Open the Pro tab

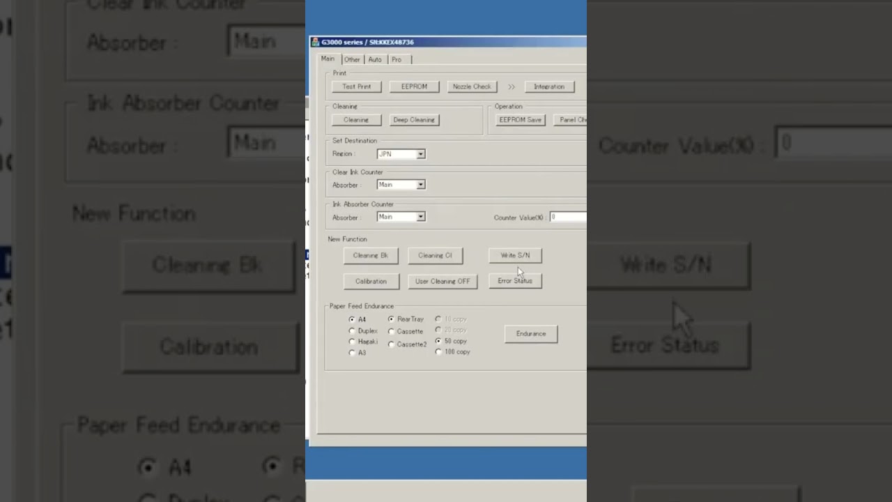[x=397, y=60]
